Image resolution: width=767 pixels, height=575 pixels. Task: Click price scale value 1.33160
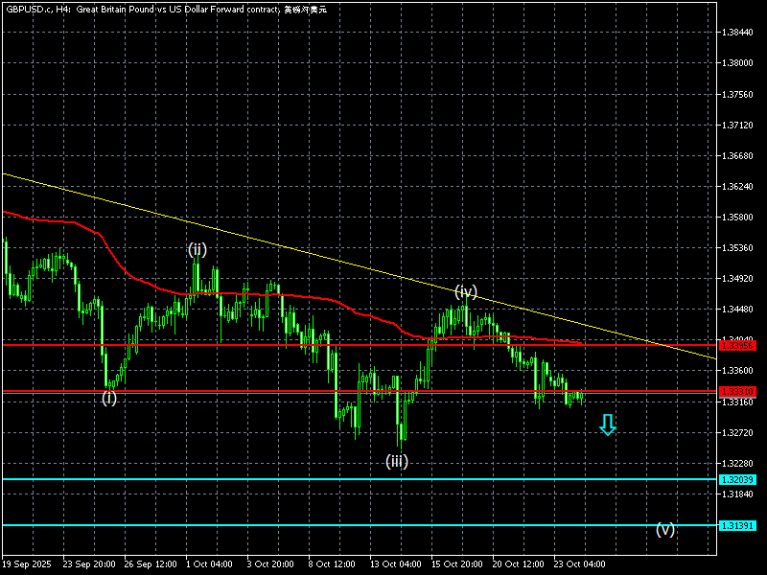pyautogui.click(x=737, y=402)
